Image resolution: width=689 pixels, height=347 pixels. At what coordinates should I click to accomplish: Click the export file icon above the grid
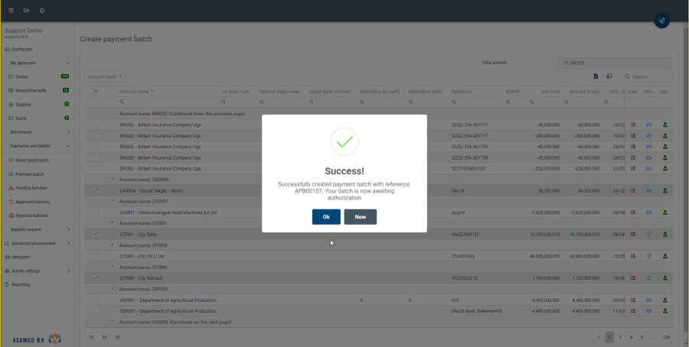596,76
